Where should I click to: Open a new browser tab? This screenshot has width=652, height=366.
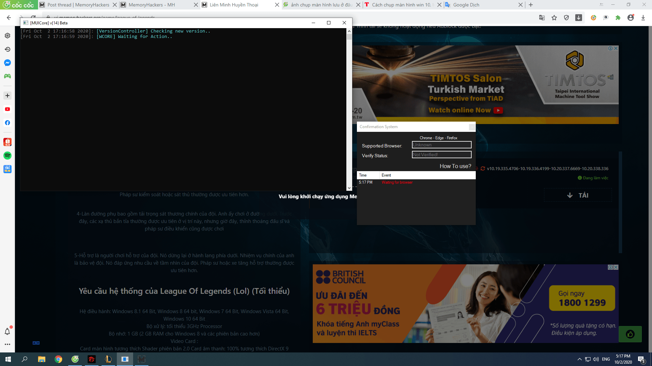tap(531, 5)
